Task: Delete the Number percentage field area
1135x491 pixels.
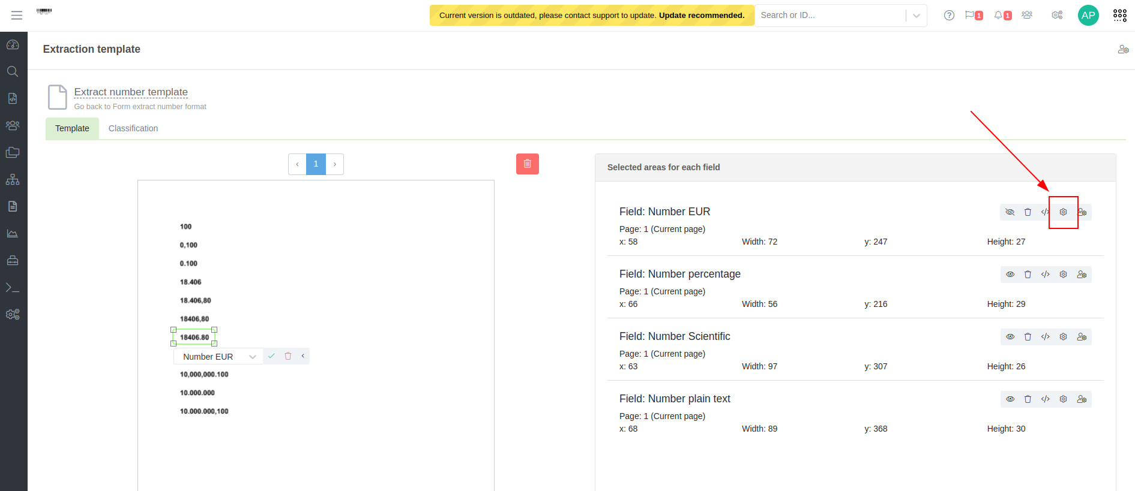Action: click(1028, 275)
